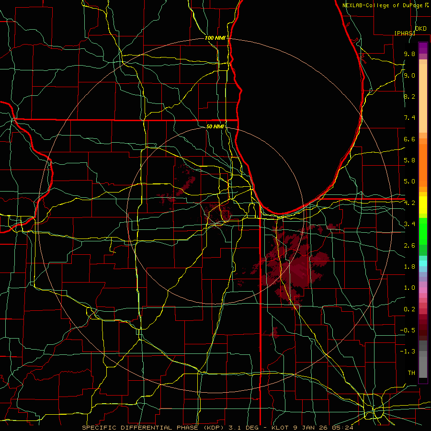Pick the pale peach color bar segment
The image size is (431, 431).
tap(423, 98)
